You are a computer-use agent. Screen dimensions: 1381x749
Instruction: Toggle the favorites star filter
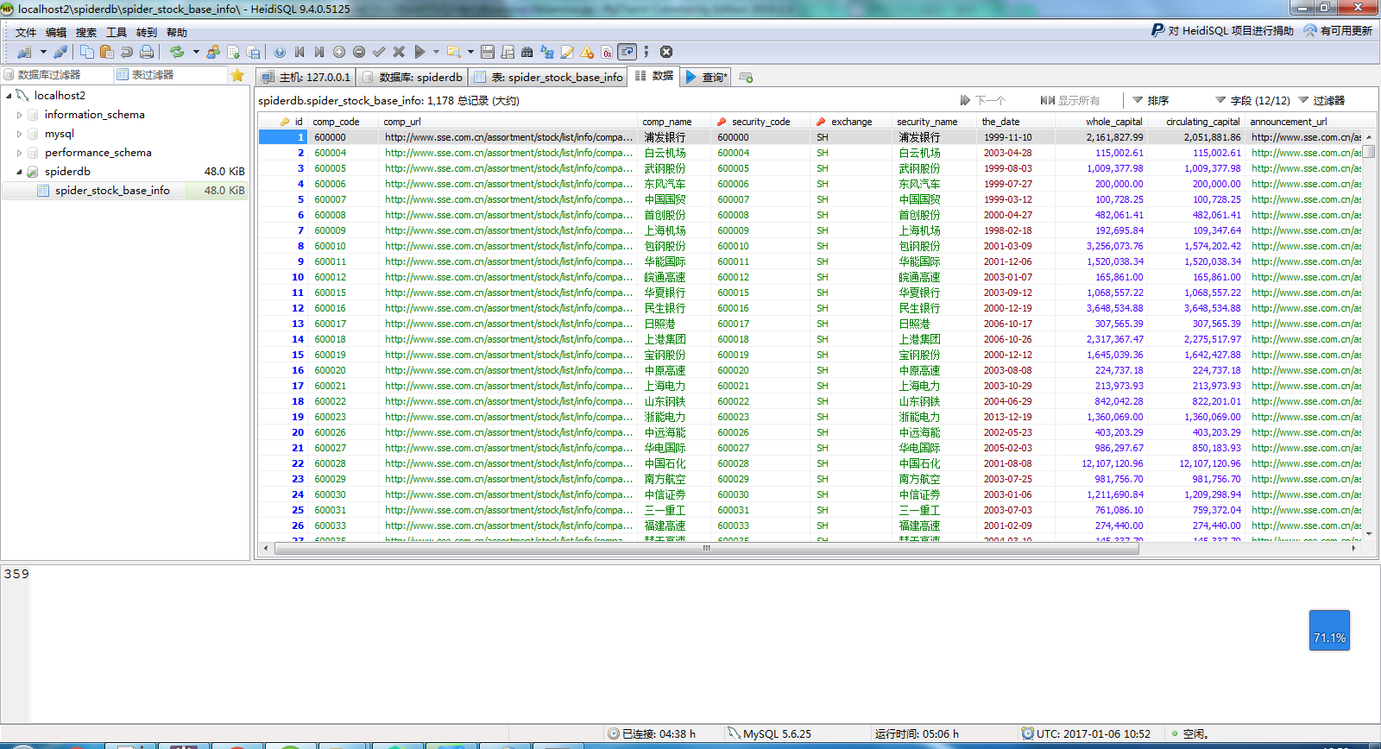237,75
